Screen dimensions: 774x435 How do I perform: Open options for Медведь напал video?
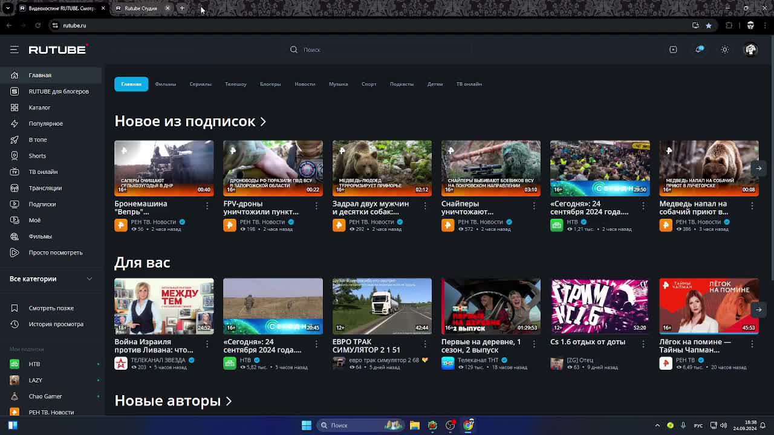click(x=752, y=206)
